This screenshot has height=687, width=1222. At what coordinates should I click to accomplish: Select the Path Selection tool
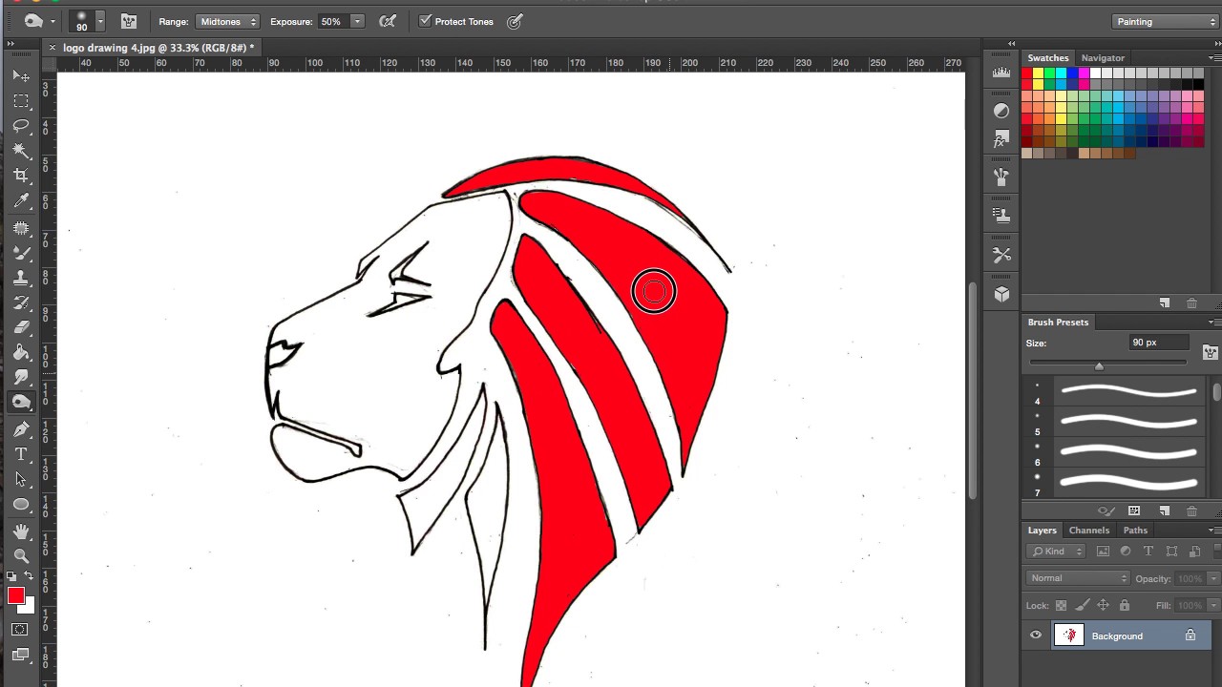click(x=21, y=479)
